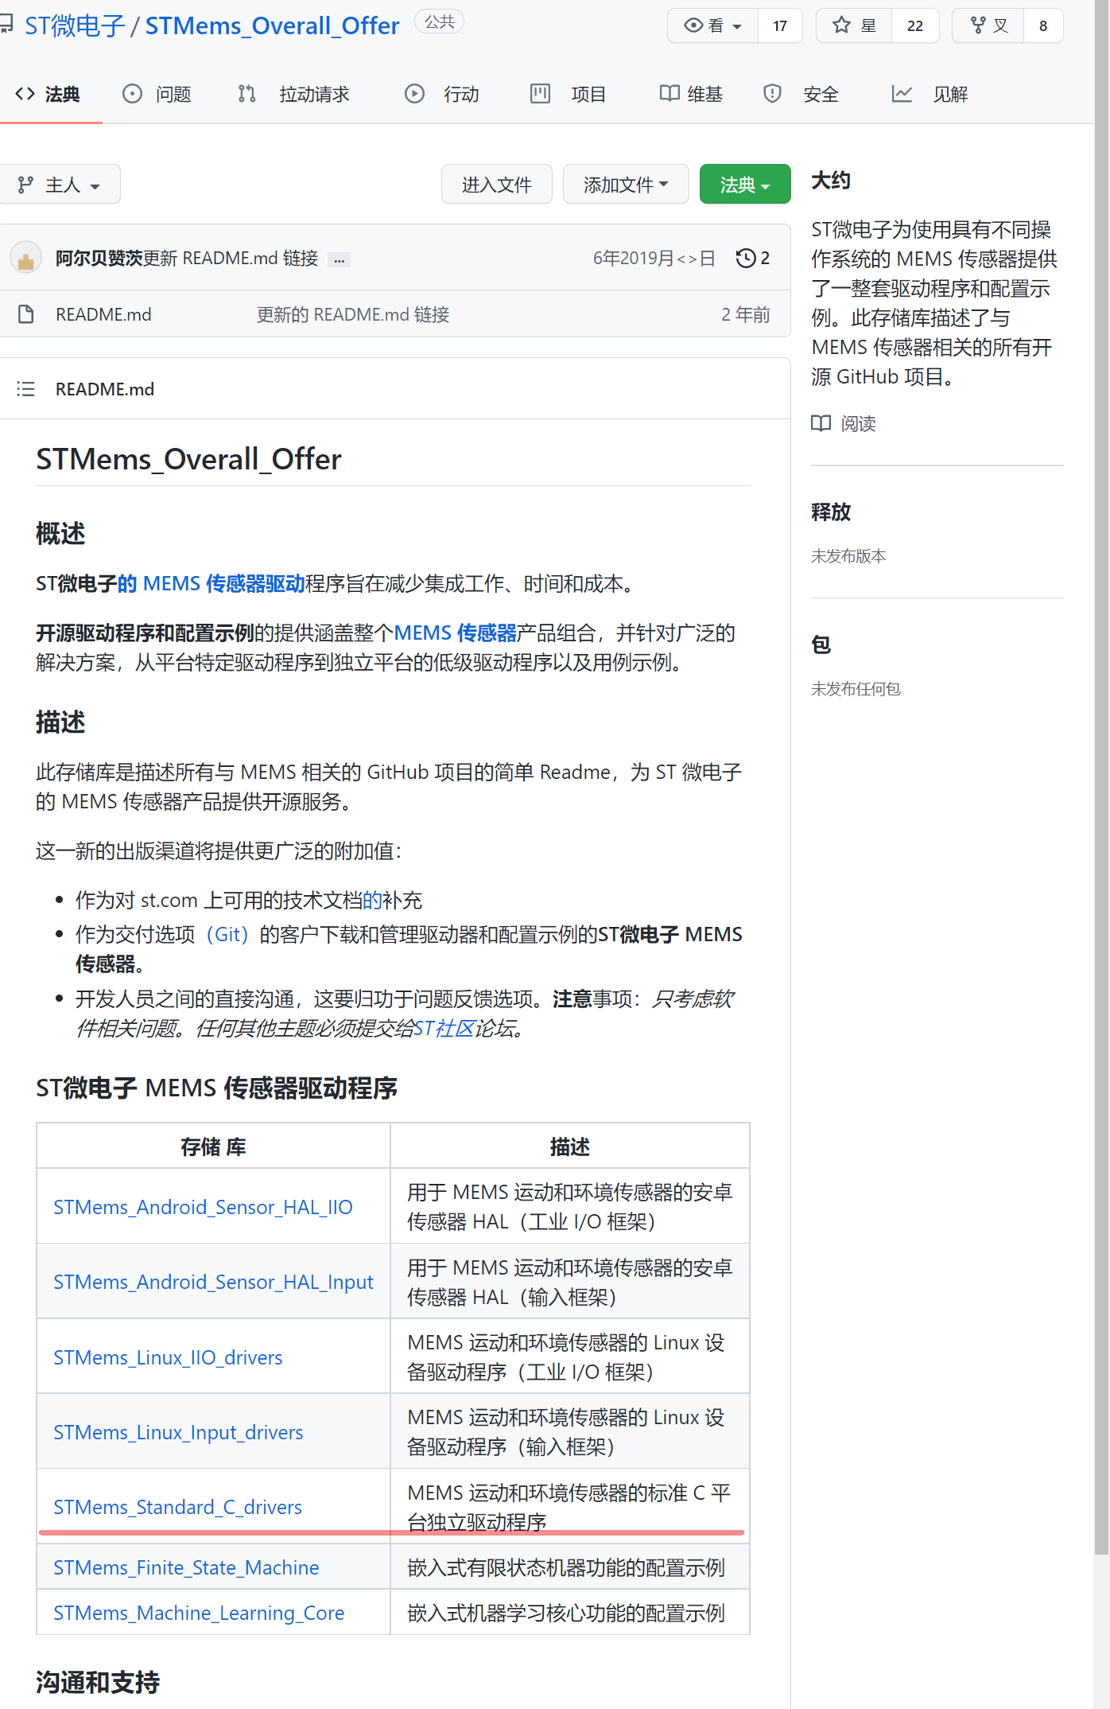The image size is (1110, 1709).
Task: Open the ST社区 community link
Action: coord(444,1028)
